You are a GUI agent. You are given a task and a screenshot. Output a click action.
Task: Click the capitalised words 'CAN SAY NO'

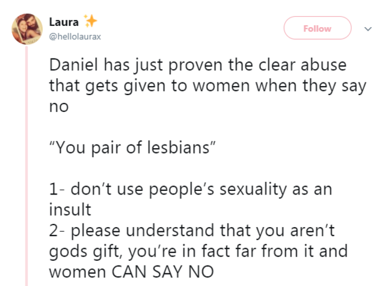[162, 272]
